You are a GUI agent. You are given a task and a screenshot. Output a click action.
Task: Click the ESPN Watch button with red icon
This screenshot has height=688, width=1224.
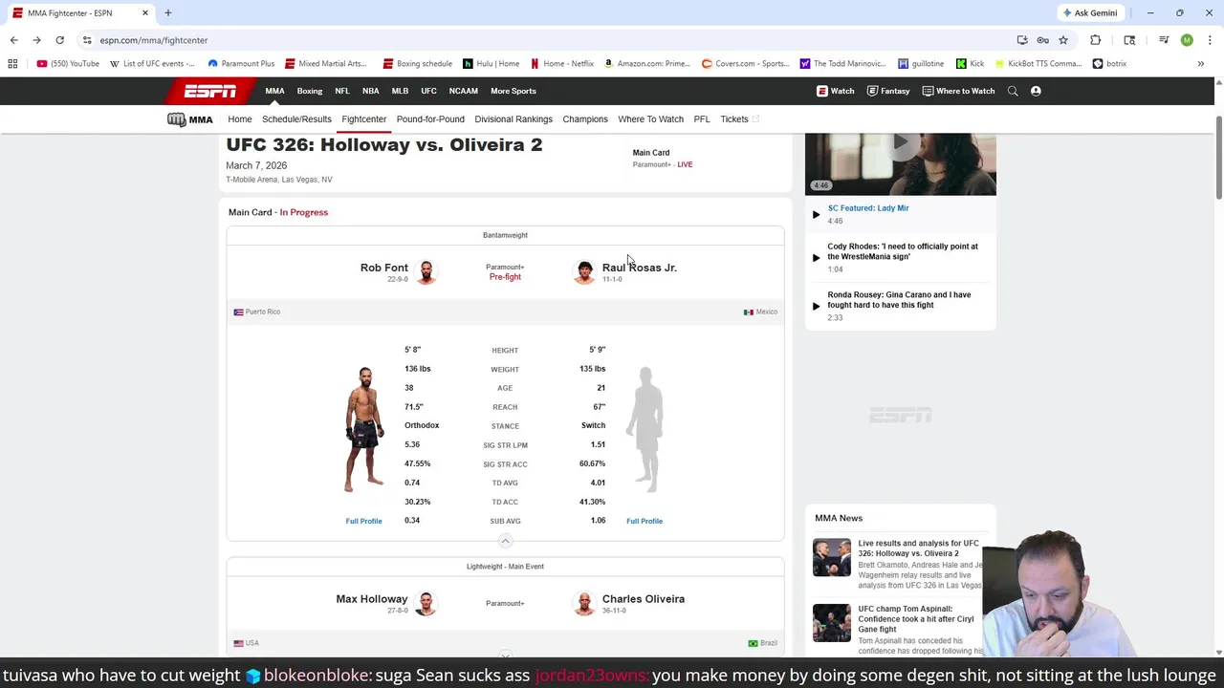point(836,91)
